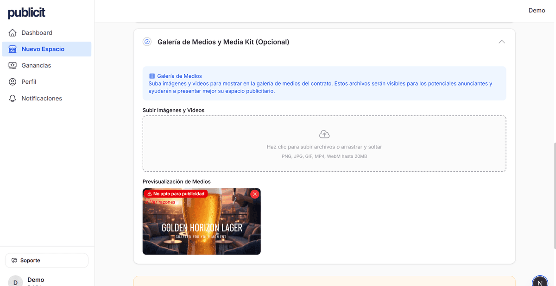Open the Demo account menu

(537, 10)
